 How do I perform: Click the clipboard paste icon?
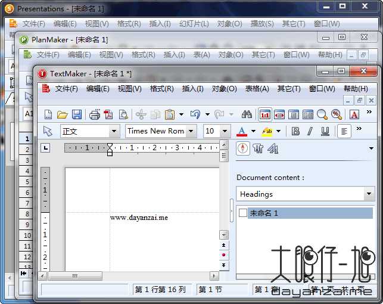click(x=170, y=114)
